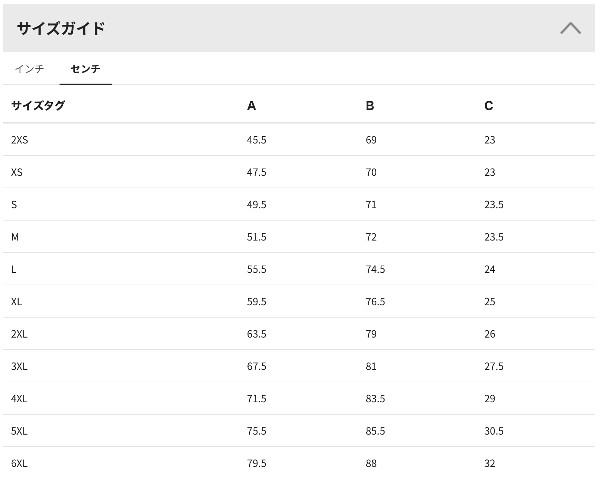Screen dimensions: 601x490
Task: Collapse the サイズガイド section with chevron
Action: pos(570,28)
